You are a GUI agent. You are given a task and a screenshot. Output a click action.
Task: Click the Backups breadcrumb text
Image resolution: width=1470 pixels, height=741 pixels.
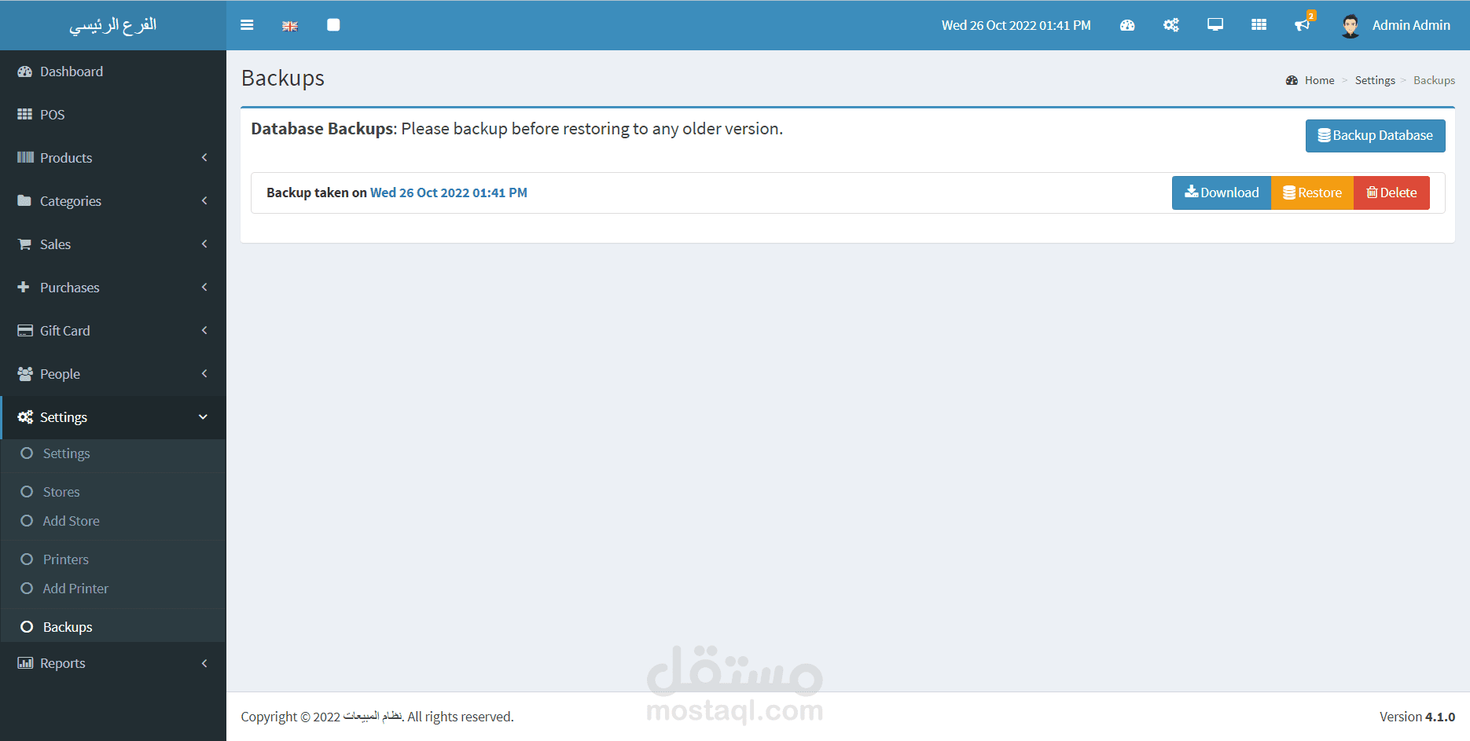coord(1434,80)
